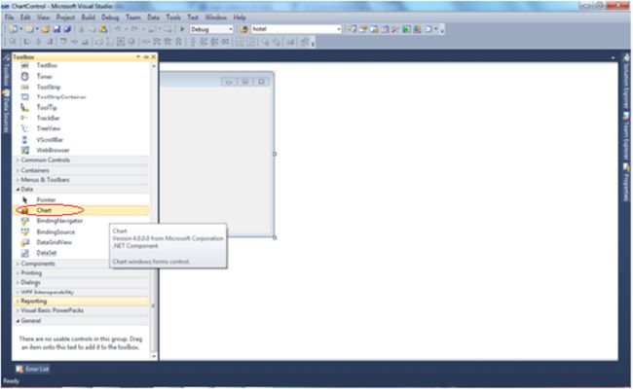Collapse the General group
The image size is (633, 391).
pyautogui.click(x=18, y=321)
